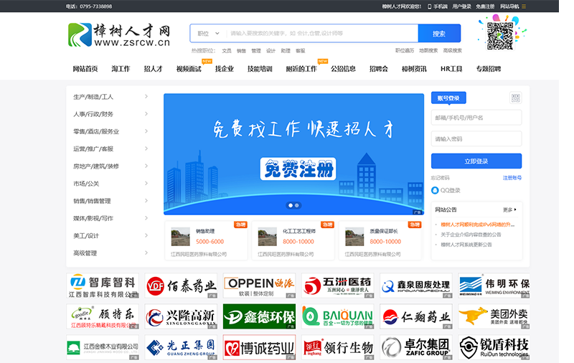Open the 美团外卖 logo

click(494, 316)
